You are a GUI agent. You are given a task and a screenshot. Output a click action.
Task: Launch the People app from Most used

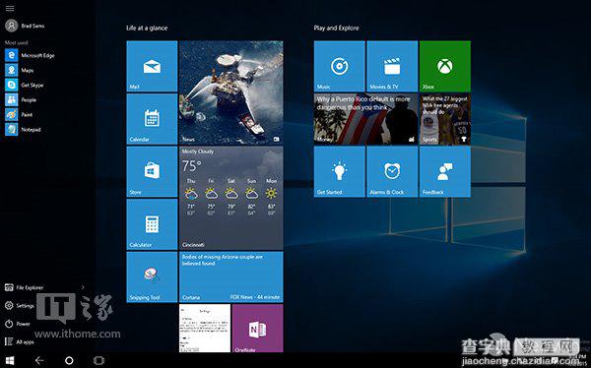point(21,99)
